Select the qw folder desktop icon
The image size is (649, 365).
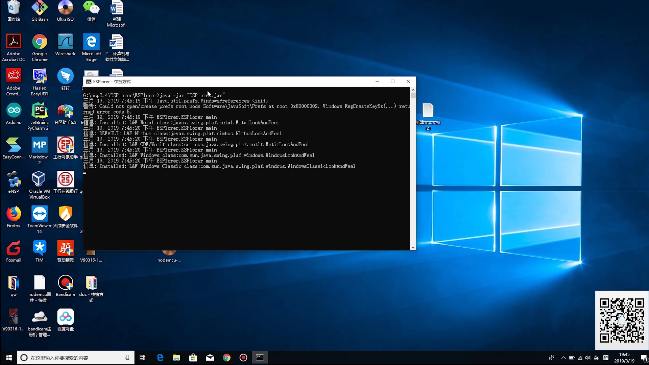14,286
